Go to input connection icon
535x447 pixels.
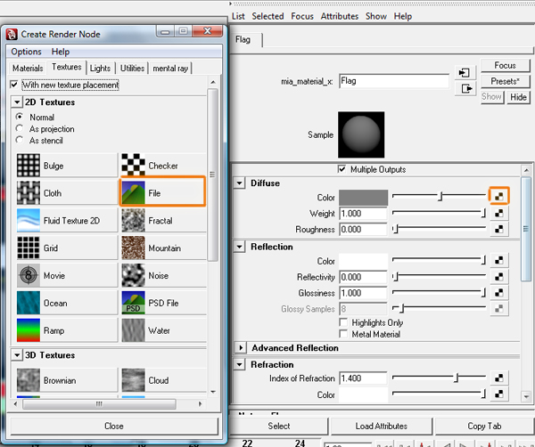pyautogui.click(x=465, y=72)
